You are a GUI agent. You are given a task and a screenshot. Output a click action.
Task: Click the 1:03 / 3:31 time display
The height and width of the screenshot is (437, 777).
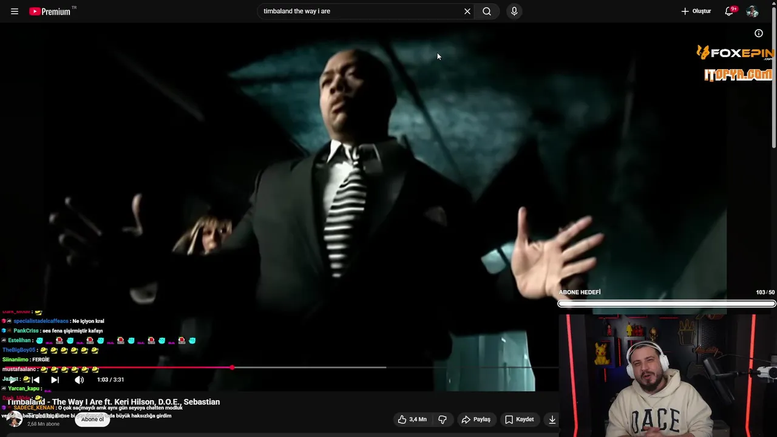(110, 380)
